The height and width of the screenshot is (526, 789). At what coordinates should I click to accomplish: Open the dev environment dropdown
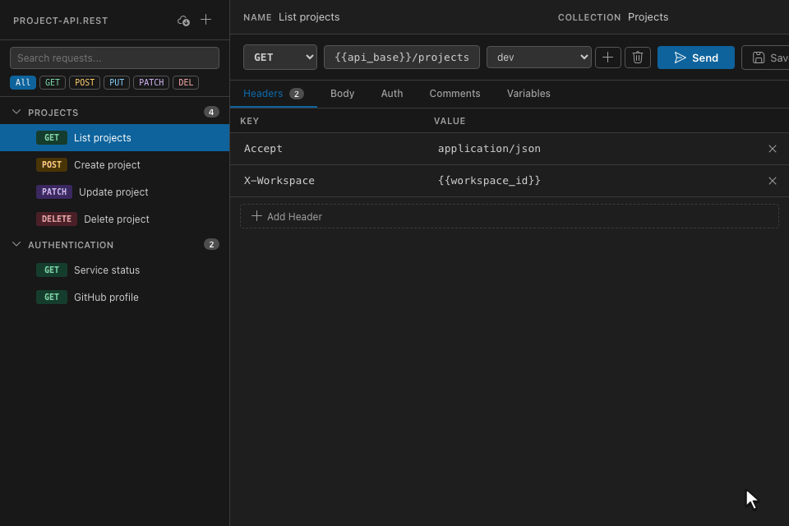(539, 58)
